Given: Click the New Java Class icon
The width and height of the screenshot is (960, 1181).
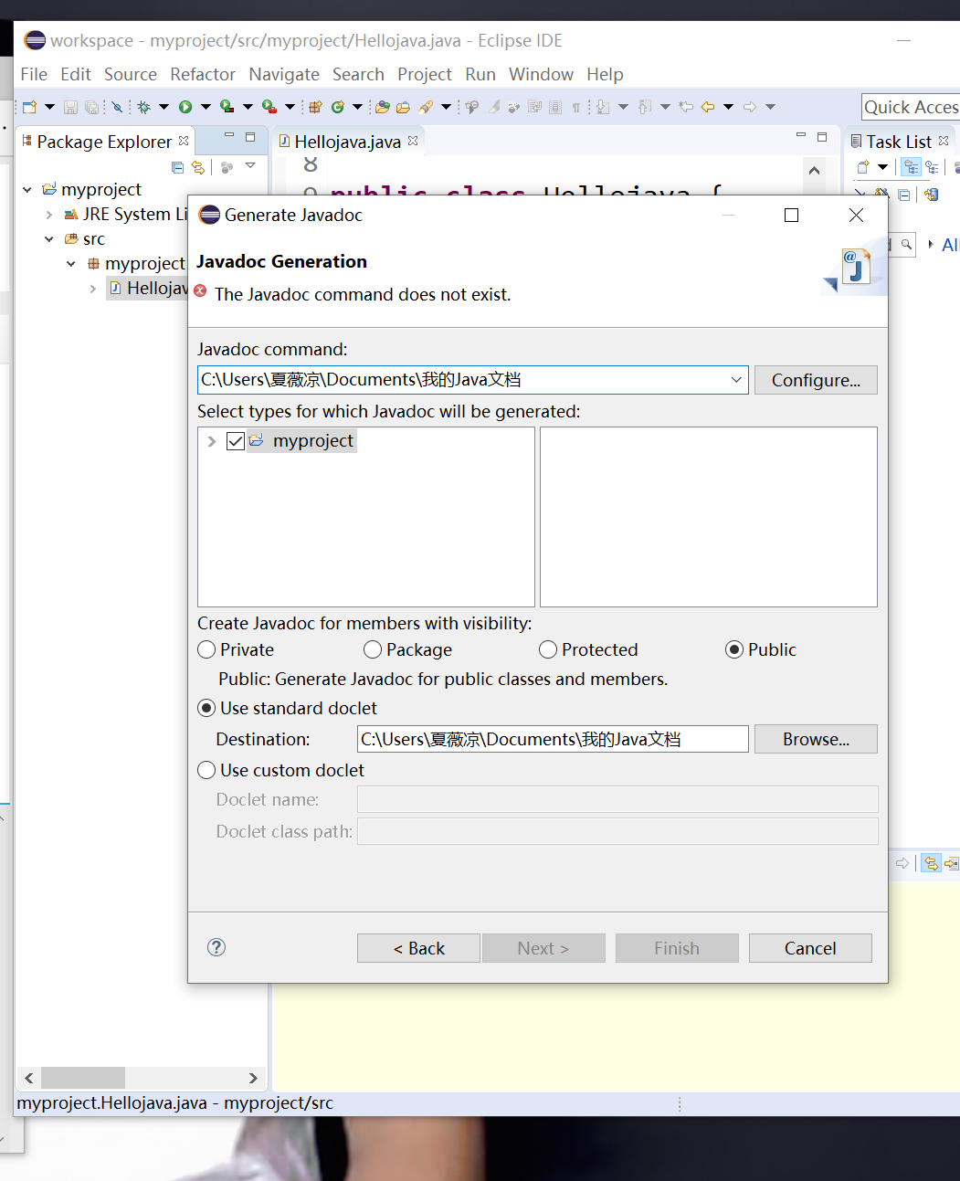Looking at the screenshot, I should pos(337,107).
